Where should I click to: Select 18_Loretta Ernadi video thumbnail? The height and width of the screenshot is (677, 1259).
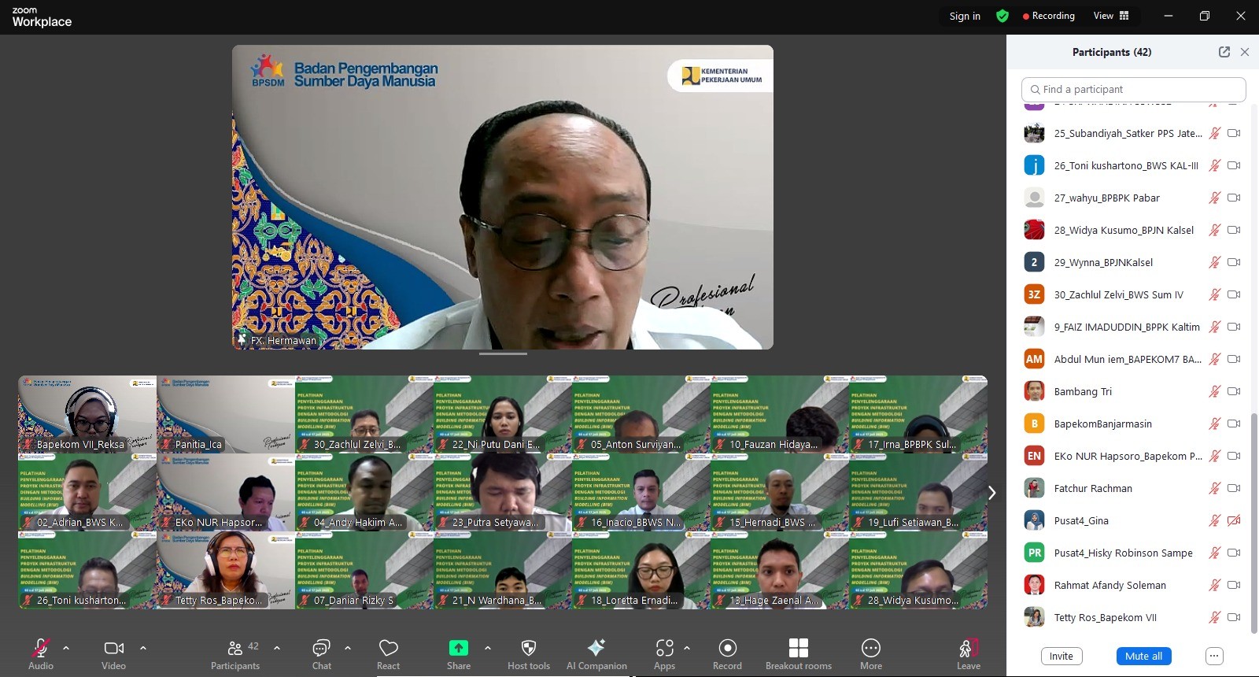pyautogui.click(x=641, y=570)
